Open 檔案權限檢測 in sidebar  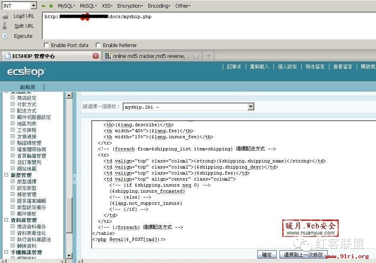[31, 149]
